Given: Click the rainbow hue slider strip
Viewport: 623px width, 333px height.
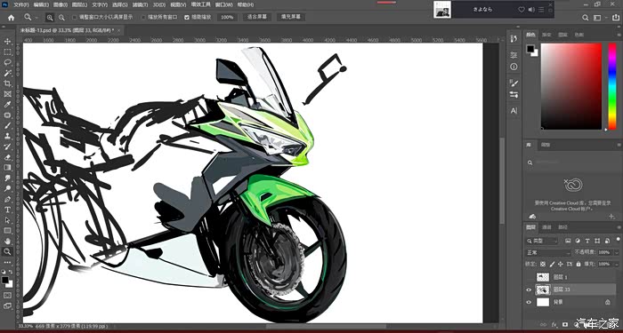Looking at the screenshot, I should (612, 86).
